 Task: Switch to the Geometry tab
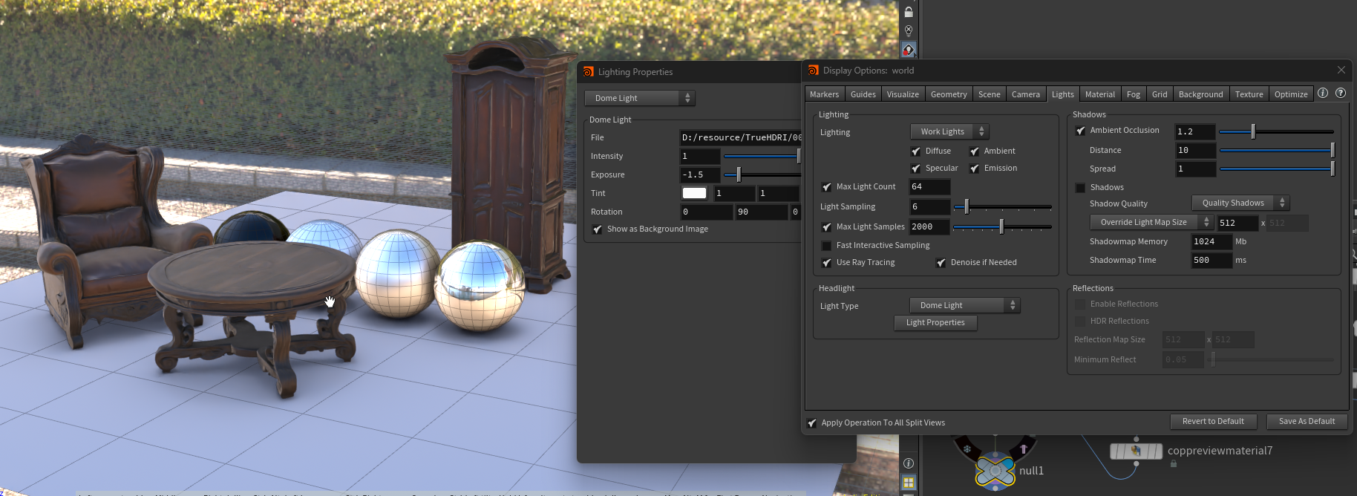(x=949, y=94)
